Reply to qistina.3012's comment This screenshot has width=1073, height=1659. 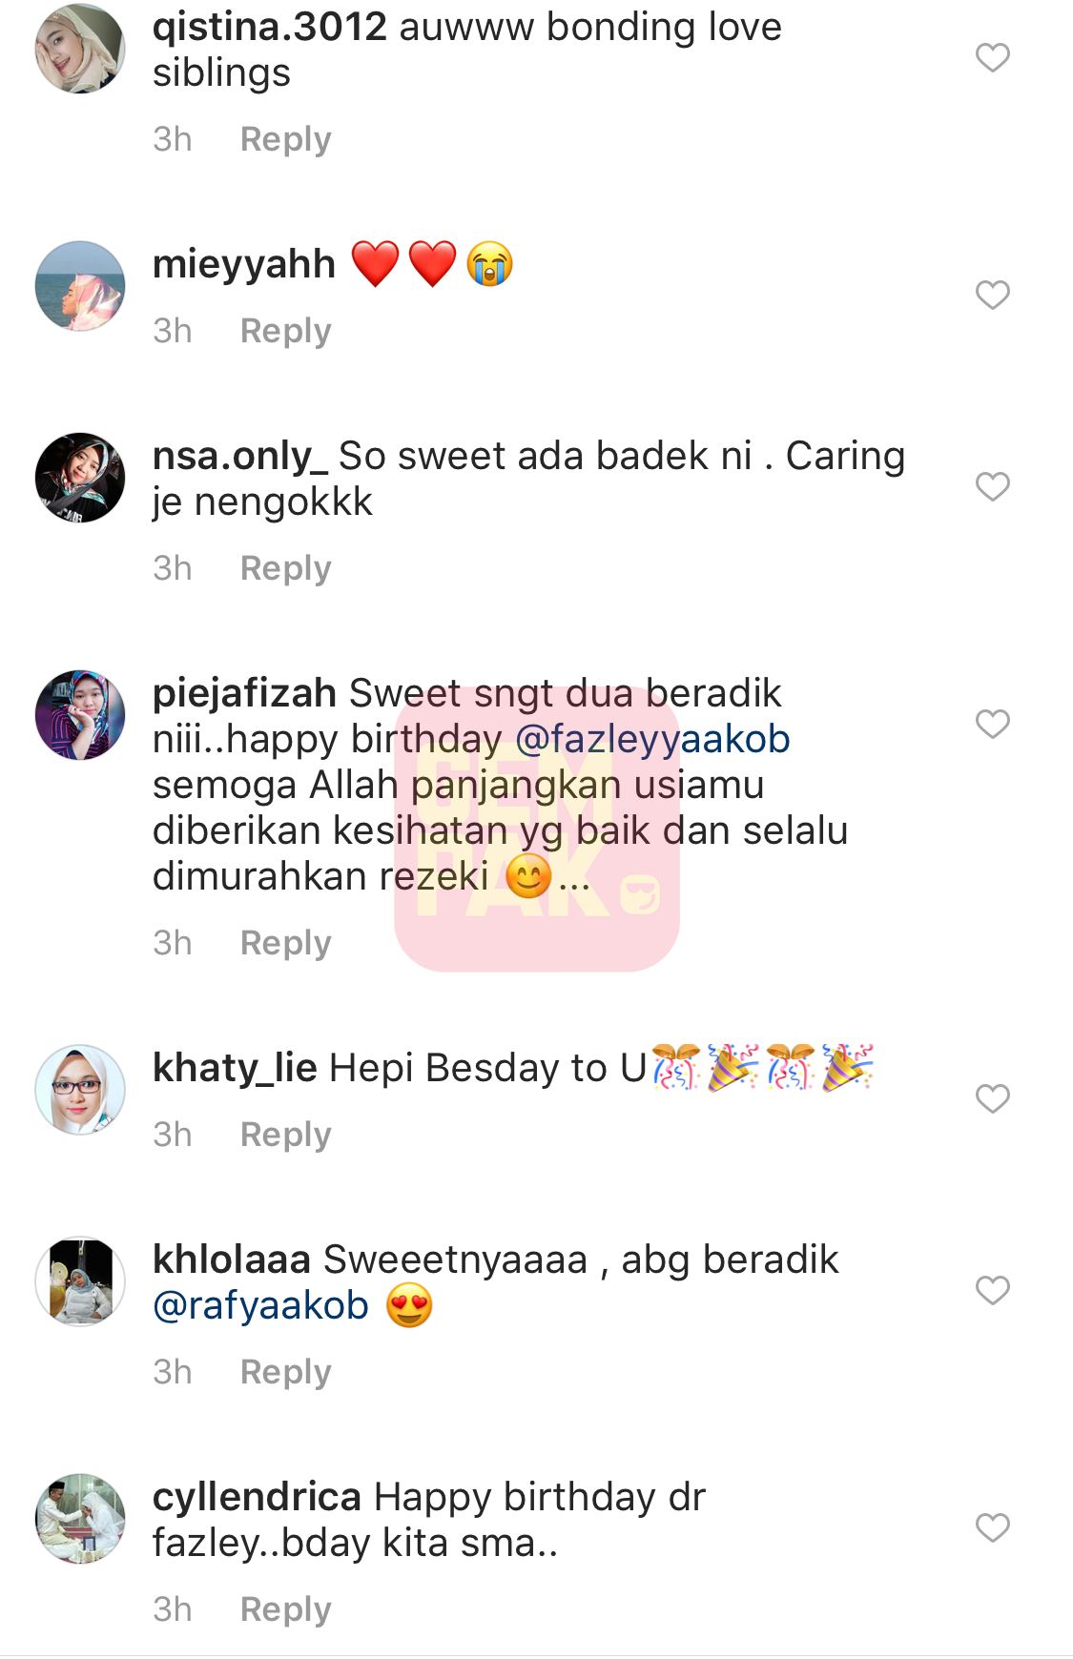click(285, 139)
